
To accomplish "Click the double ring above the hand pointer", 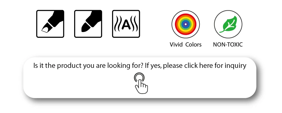I will [x=139, y=78].
